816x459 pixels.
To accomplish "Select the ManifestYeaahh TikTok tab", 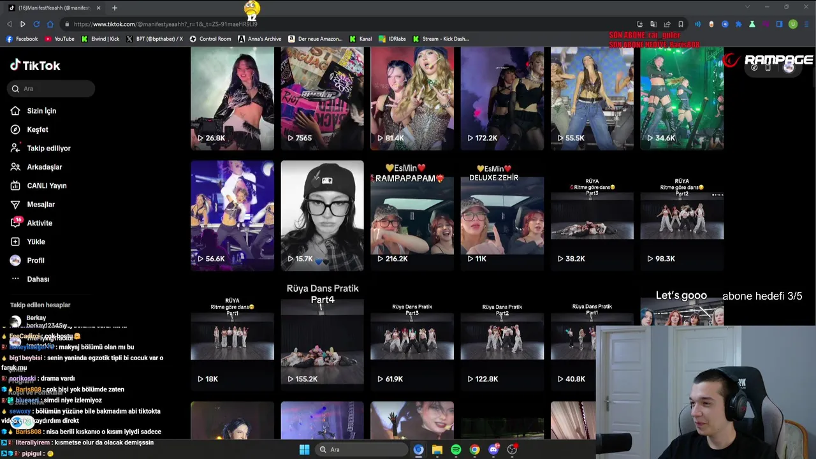I will click(x=54, y=8).
